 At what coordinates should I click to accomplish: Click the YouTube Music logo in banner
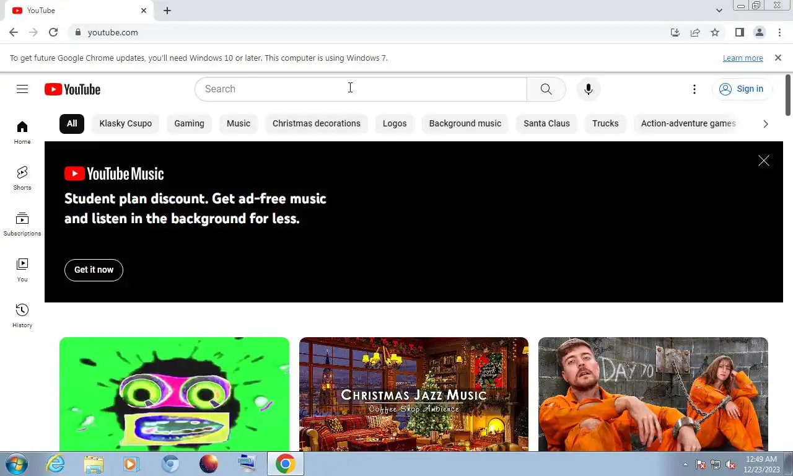click(114, 174)
